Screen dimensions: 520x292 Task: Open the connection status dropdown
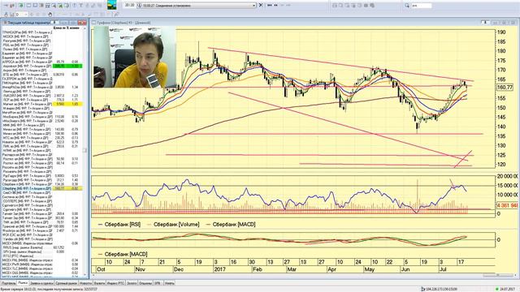(x=254, y=6)
